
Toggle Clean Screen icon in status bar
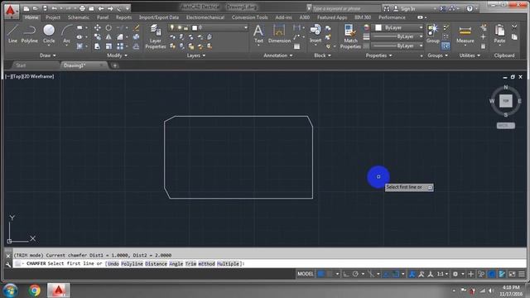[x=512, y=274]
